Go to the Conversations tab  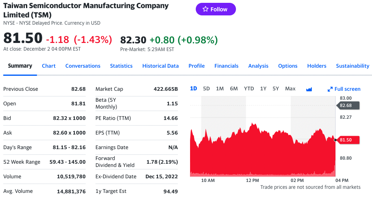(83, 66)
